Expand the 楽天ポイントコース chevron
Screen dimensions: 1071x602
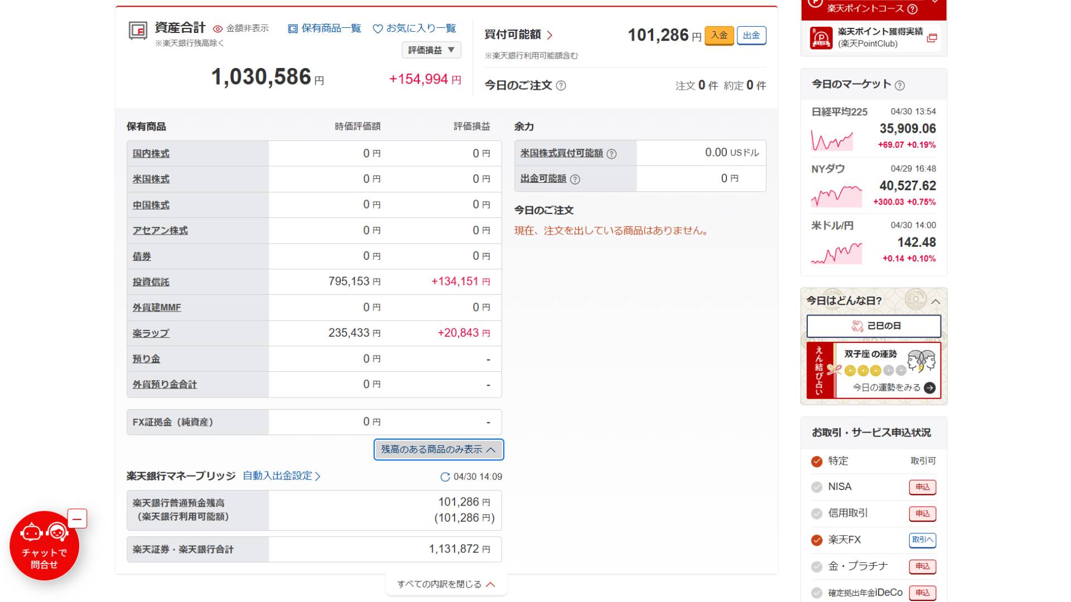934,3
